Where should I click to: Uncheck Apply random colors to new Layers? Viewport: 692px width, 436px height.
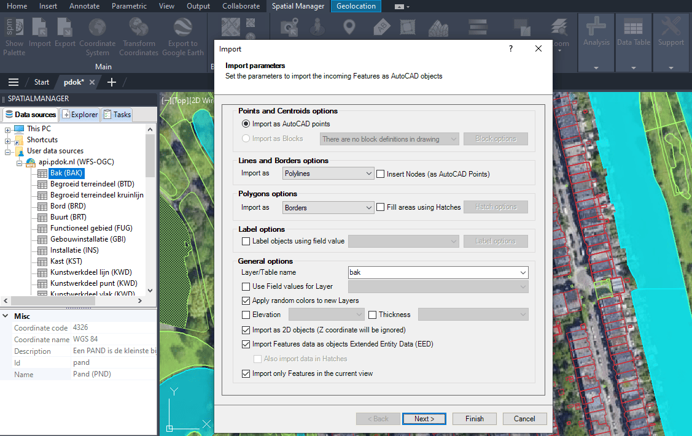pos(246,300)
